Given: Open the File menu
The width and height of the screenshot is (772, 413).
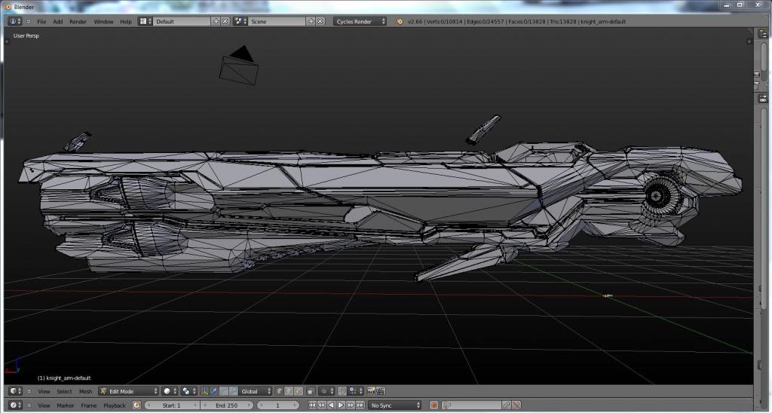Looking at the screenshot, I should click(41, 22).
